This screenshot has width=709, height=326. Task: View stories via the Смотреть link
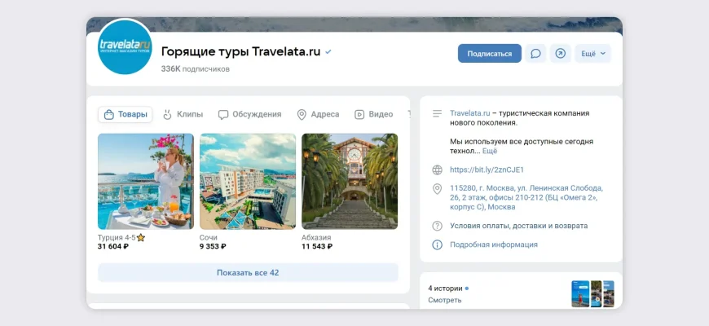coord(444,300)
